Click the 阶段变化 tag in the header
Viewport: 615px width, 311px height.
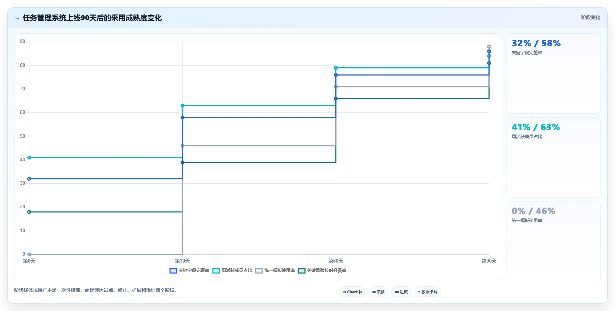[x=590, y=17]
